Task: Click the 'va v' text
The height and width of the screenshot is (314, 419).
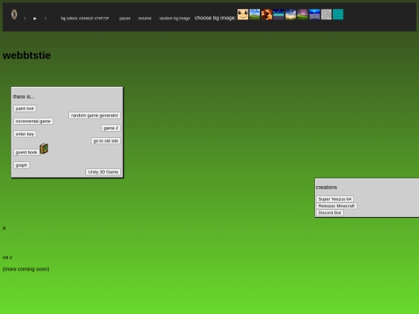Action: click(8, 257)
